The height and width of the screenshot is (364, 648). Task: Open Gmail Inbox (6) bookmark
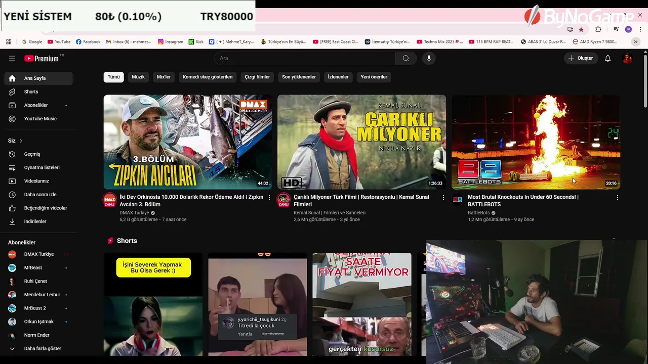click(129, 42)
